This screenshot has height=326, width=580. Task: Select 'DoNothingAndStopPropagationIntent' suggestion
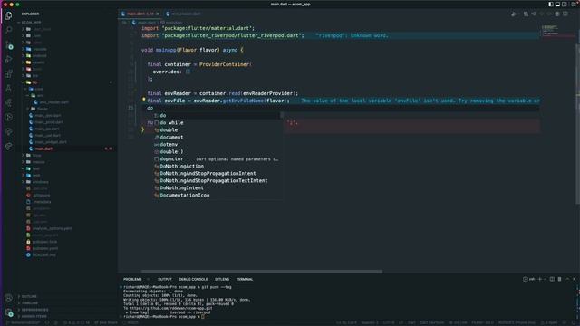coord(218,173)
